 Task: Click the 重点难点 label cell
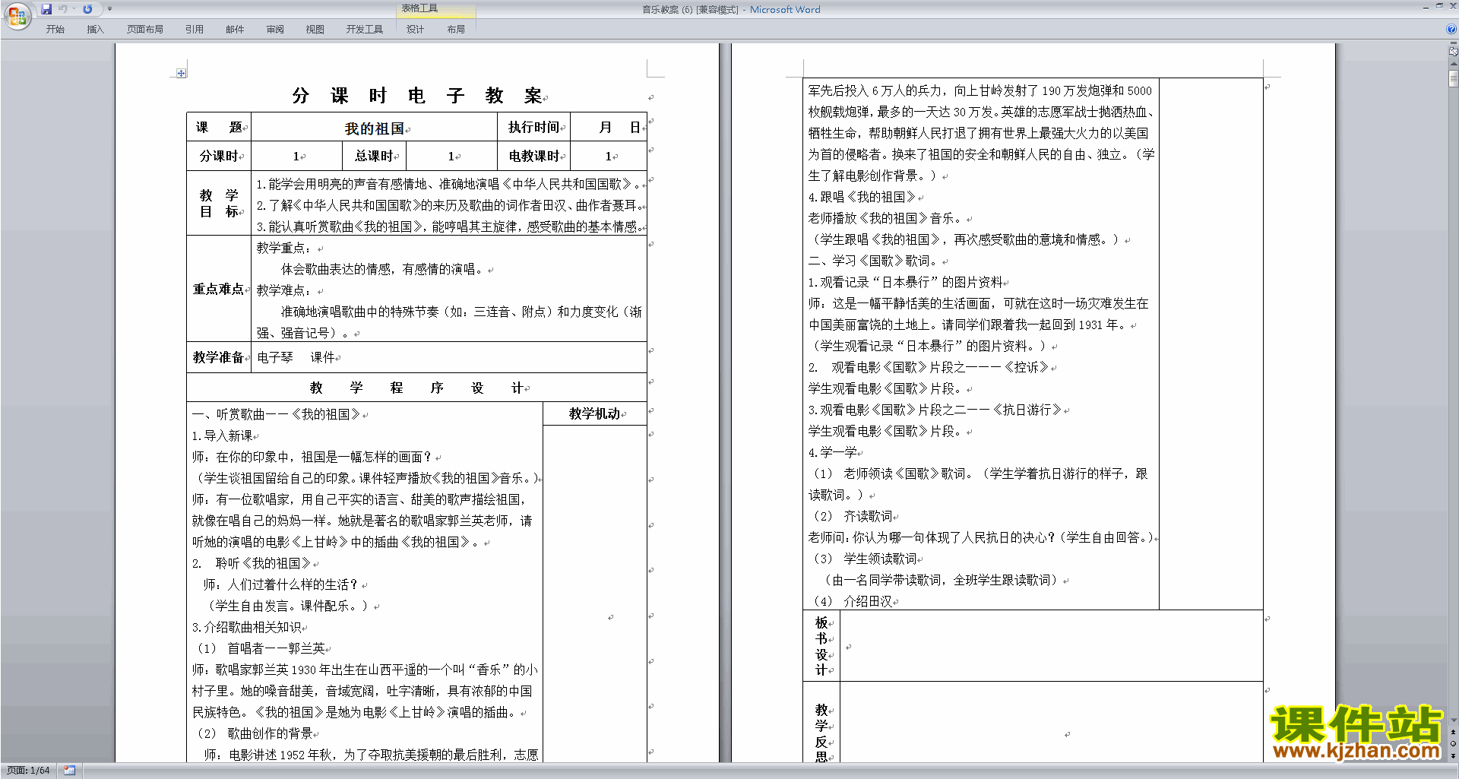click(x=219, y=289)
